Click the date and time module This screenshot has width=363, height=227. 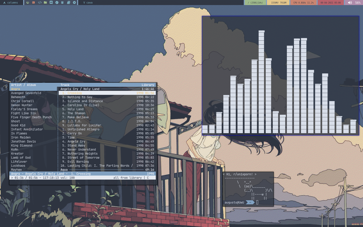click(x=330, y=3)
